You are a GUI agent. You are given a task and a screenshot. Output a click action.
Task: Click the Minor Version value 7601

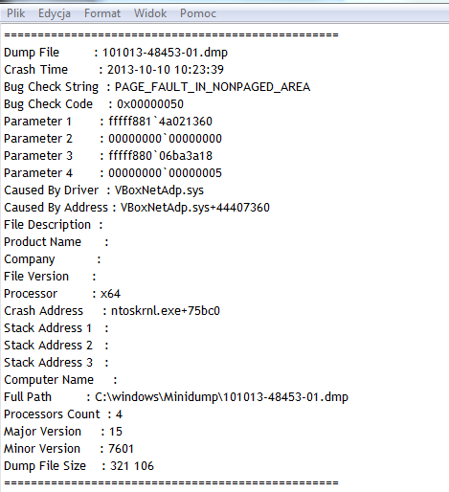pos(121,449)
